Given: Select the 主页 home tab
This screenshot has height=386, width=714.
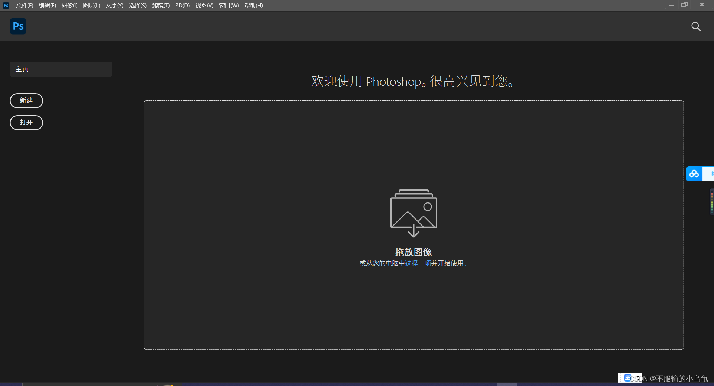Looking at the screenshot, I should (61, 69).
